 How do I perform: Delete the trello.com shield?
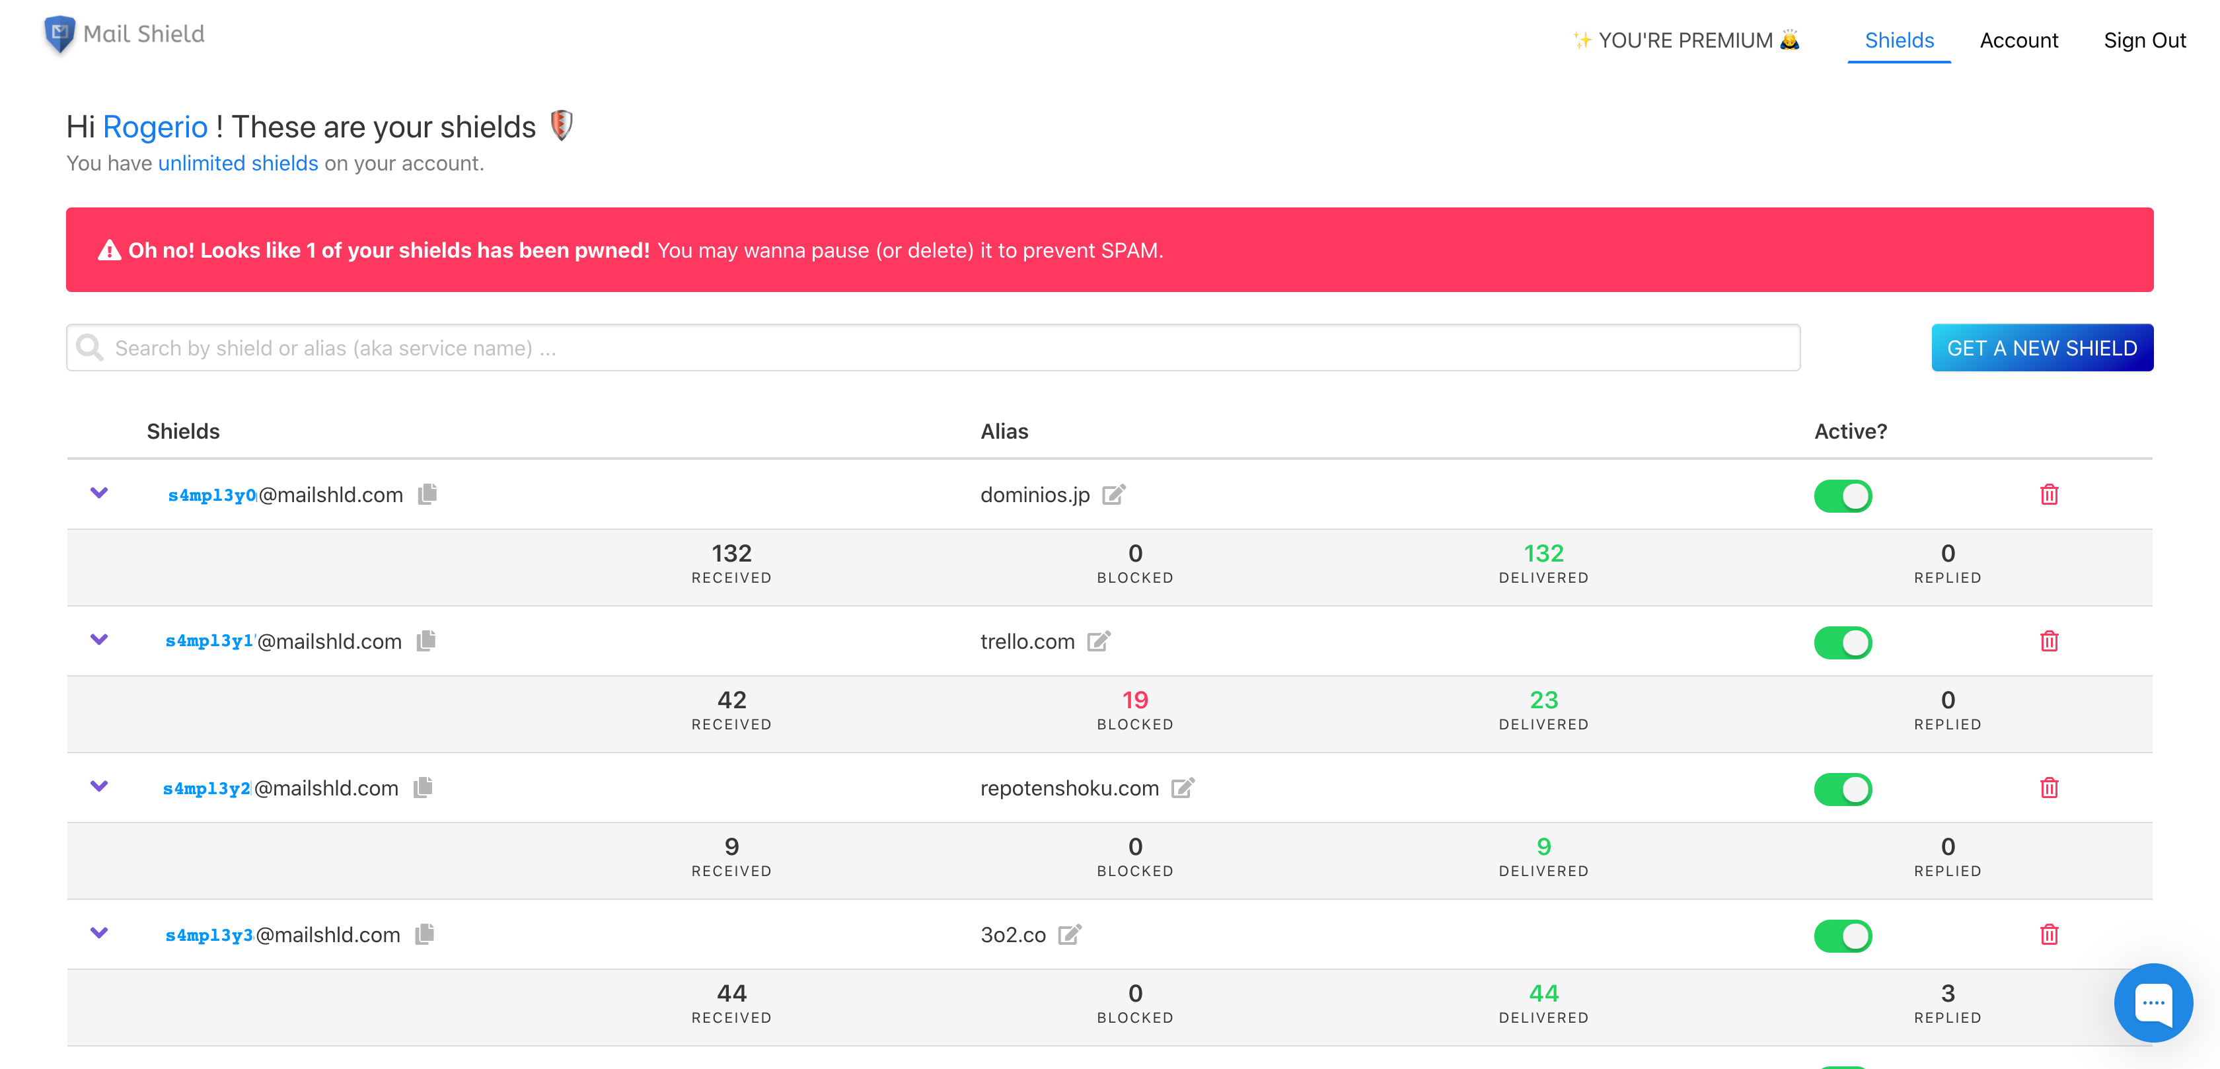pyautogui.click(x=2048, y=642)
